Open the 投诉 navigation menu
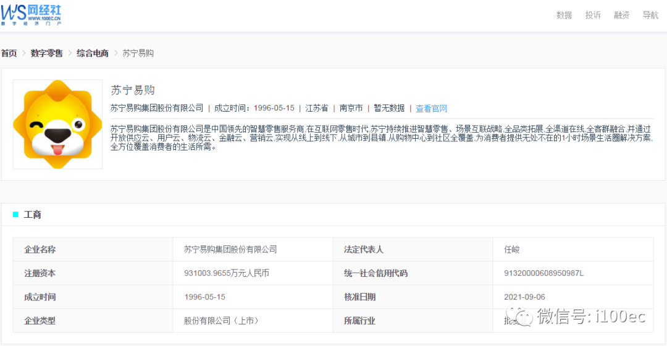Screen dimensions: 667x346 click(593, 15)
